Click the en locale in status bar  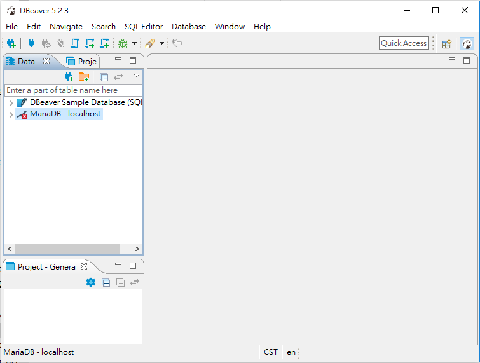point(291,352)
